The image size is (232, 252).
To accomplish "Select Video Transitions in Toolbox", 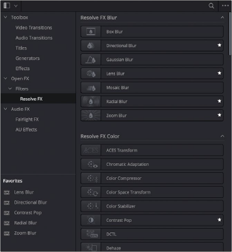I will pos(34,28).
